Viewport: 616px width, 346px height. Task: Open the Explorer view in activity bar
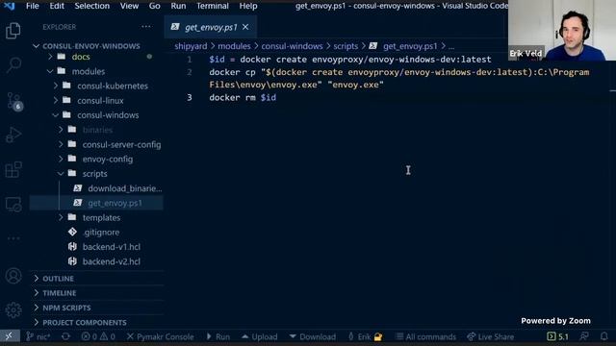(13, 31)
